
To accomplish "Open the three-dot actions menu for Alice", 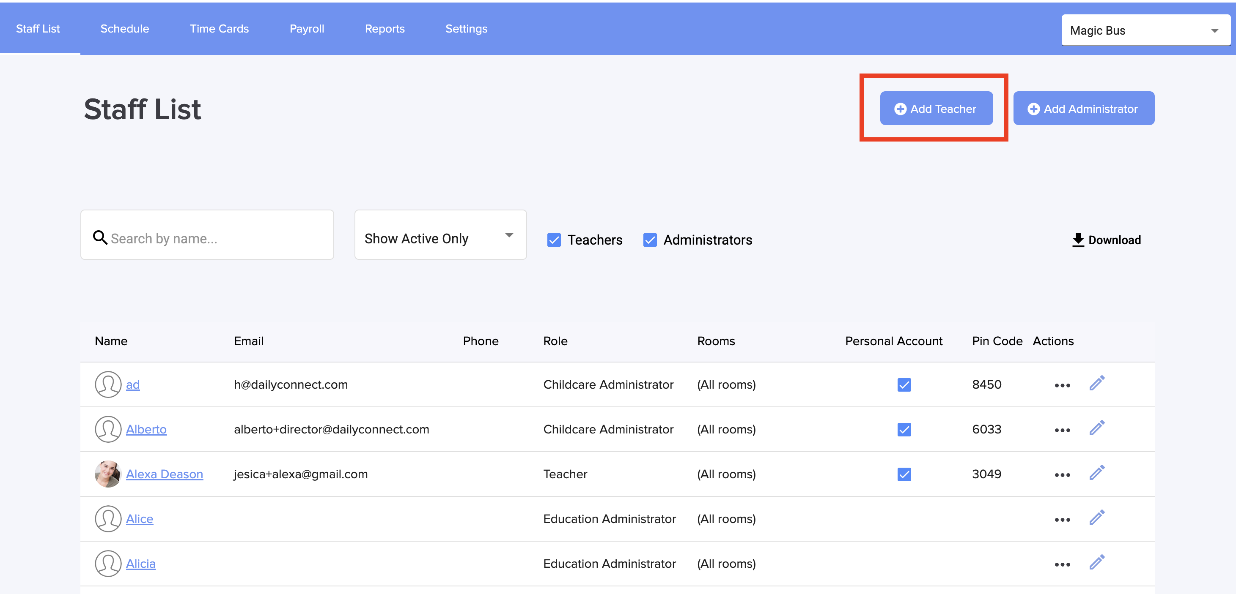I will 1062,520.
